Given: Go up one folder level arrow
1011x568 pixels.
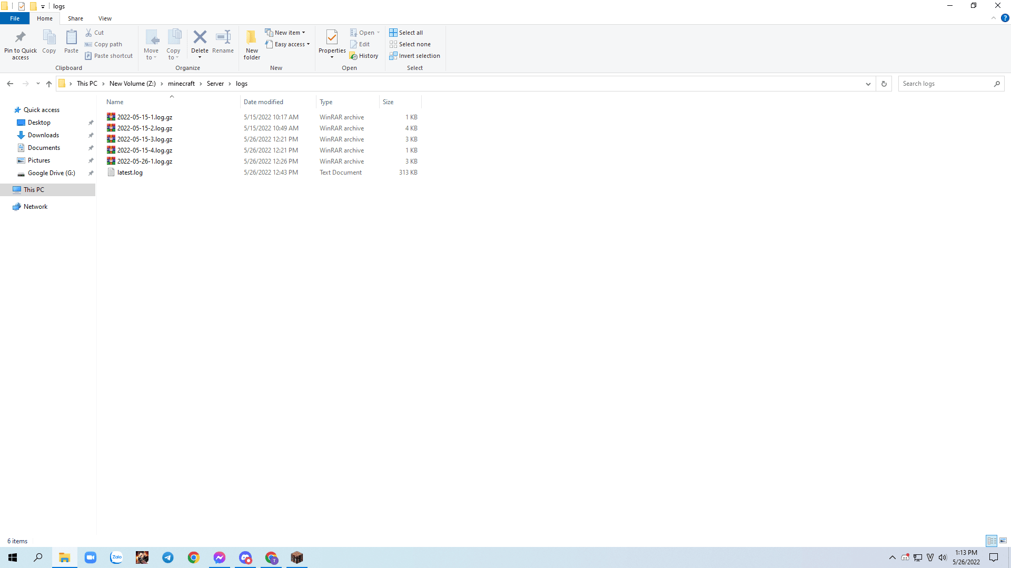Looking at the screenshot, I should point(49,84).
